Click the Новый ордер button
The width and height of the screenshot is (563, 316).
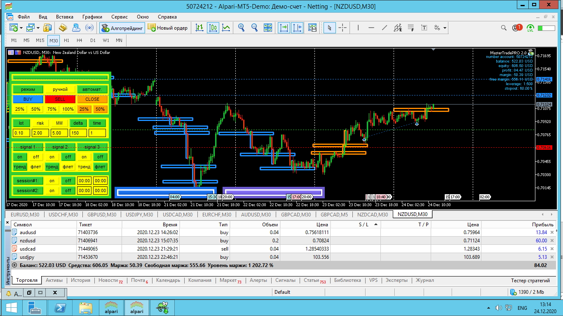(x=168, y=28)
